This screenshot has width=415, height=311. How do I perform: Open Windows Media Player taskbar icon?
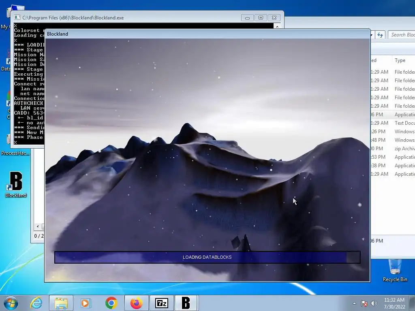(x=86, y=303)
